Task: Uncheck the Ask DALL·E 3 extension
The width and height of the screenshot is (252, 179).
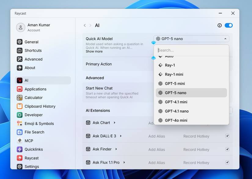Action: click(x=227, y=136)
